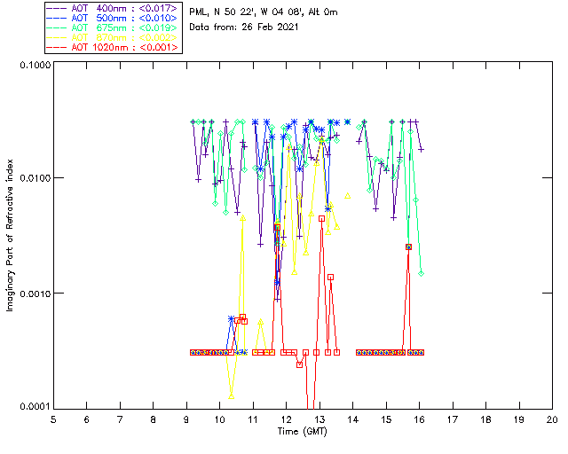568x454 pixels.
Task: Click the yellow triangle minimum near 10.3 GMT
Action: click(x=231, y=396)
